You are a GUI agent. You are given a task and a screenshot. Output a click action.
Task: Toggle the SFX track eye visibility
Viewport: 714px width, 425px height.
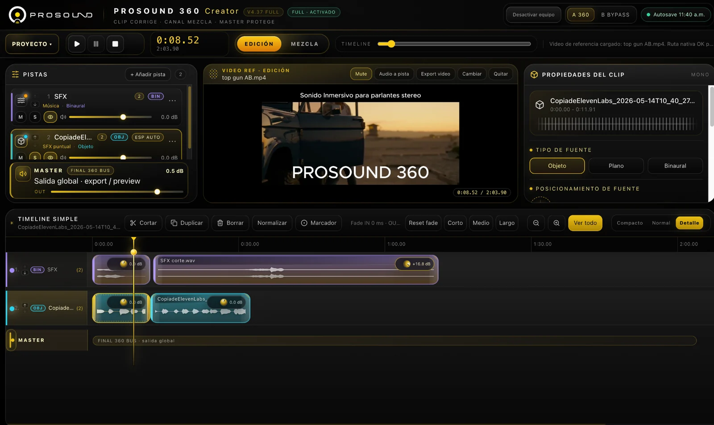coord(50,117)
